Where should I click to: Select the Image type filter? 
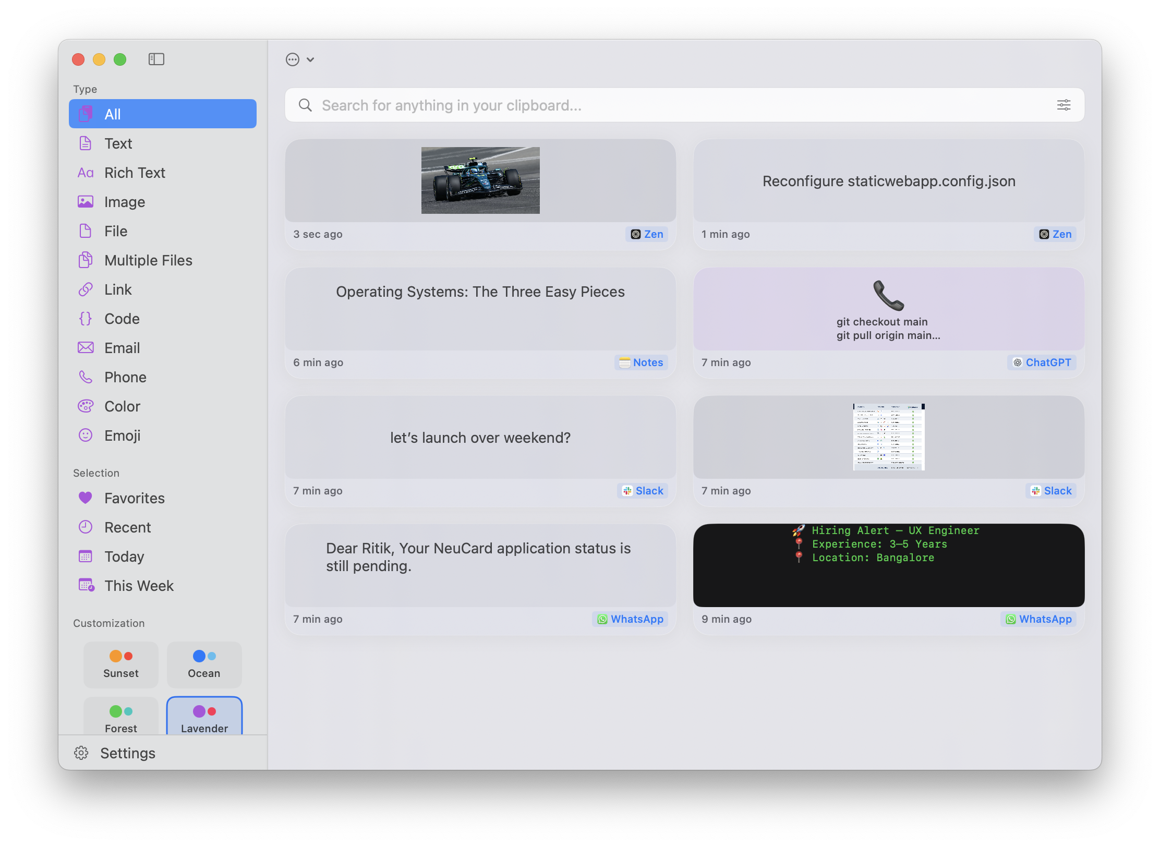point(125,202)
